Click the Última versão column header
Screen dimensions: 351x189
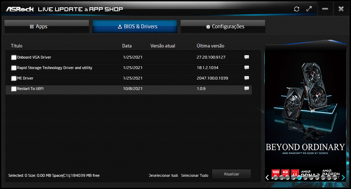pos(210,46)
